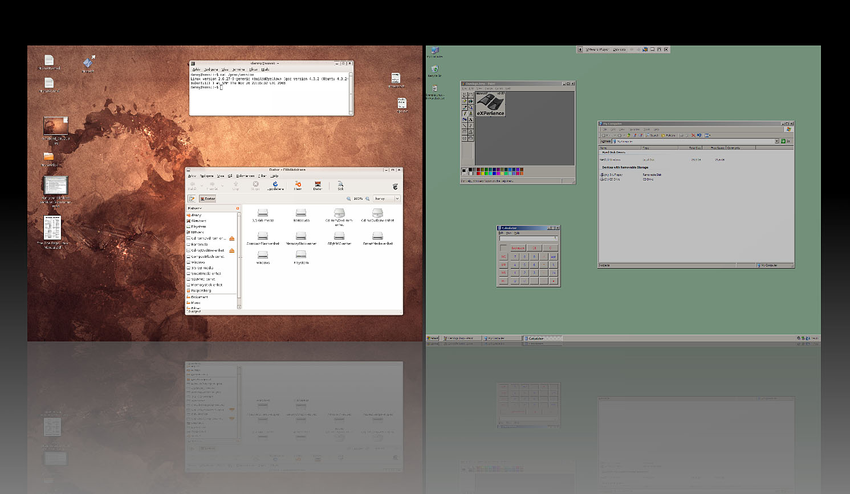Switch to My Computer in Windows taskbar
The width and height of the screenshot is (850, 494).
(x=502, y=338)
